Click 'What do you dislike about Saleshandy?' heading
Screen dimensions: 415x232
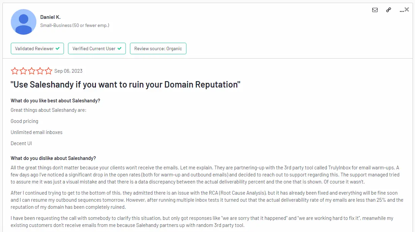[x=54, y=158]
